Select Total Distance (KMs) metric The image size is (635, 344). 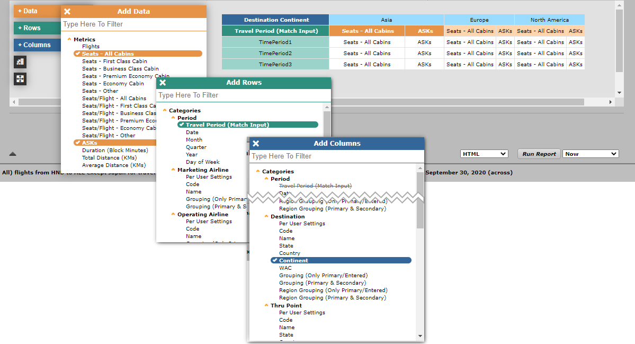pyautogui.click(x=109, y=157)
